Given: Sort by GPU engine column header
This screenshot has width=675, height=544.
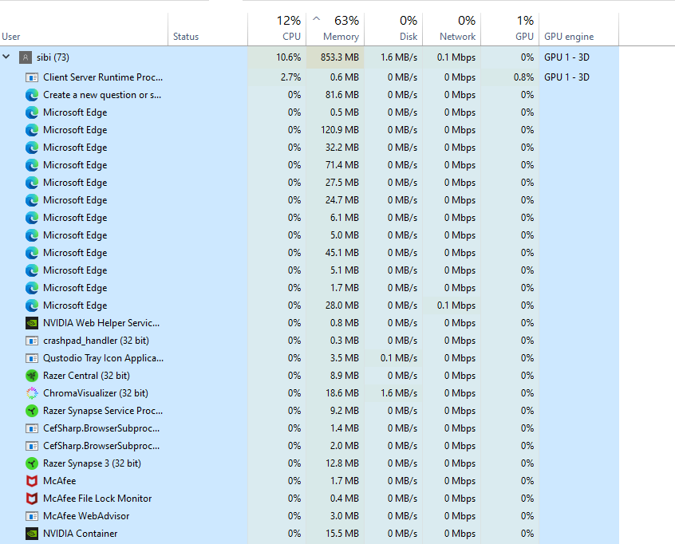Looking at the screenshot, I should coord(579,30).
